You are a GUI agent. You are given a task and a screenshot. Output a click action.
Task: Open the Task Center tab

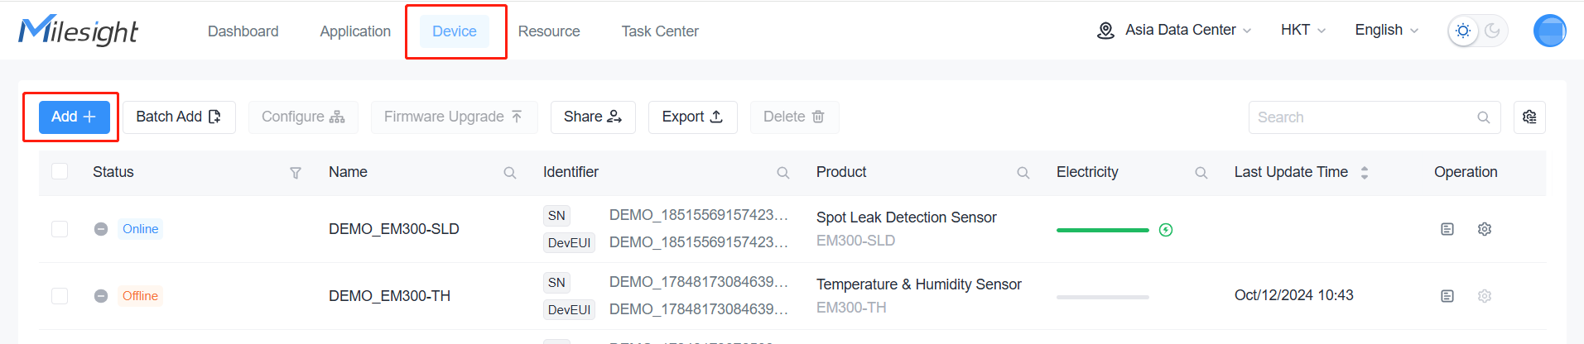point(660,31)
